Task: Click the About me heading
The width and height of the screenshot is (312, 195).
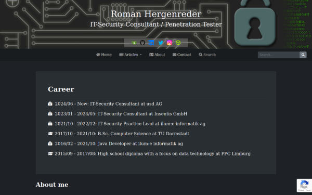Action: (52, 185)
